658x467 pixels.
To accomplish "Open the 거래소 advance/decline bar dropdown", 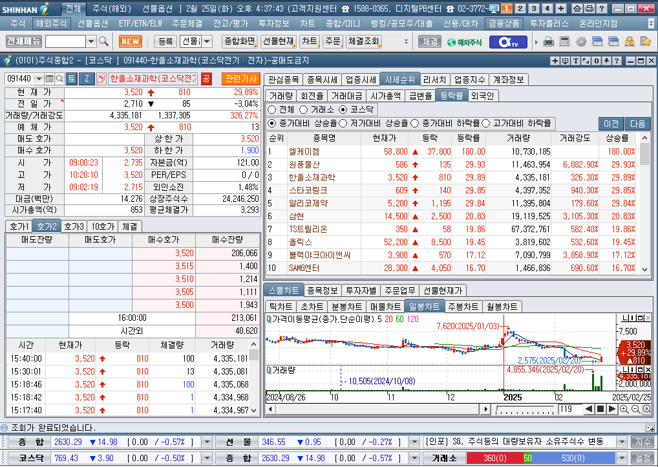I will [622, 458].
